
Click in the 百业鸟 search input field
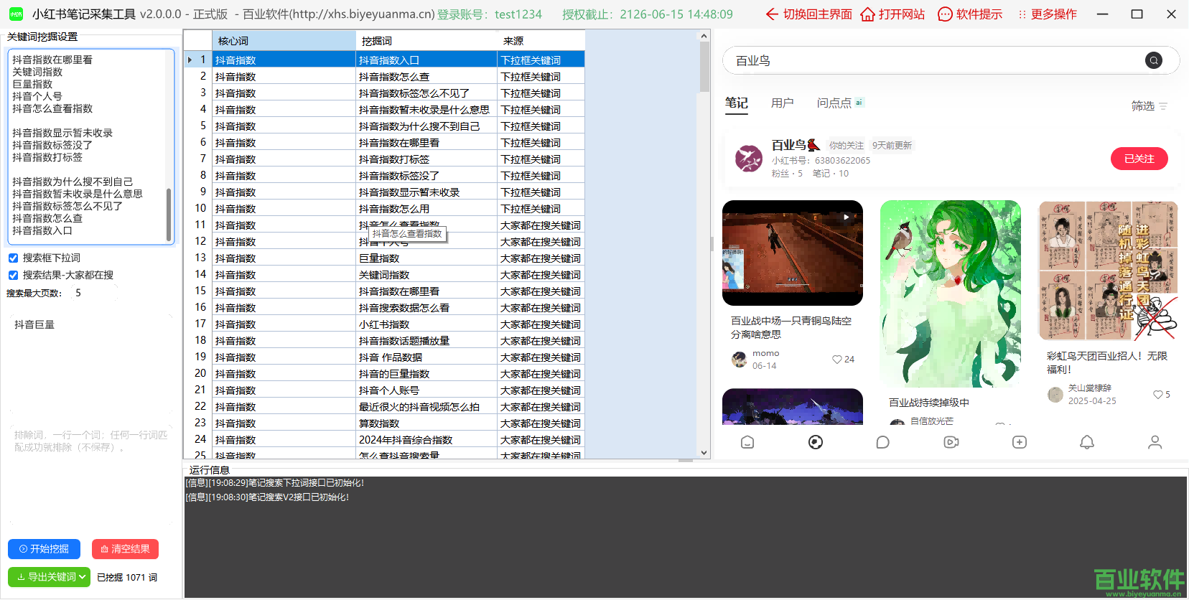tap(933, 61)
